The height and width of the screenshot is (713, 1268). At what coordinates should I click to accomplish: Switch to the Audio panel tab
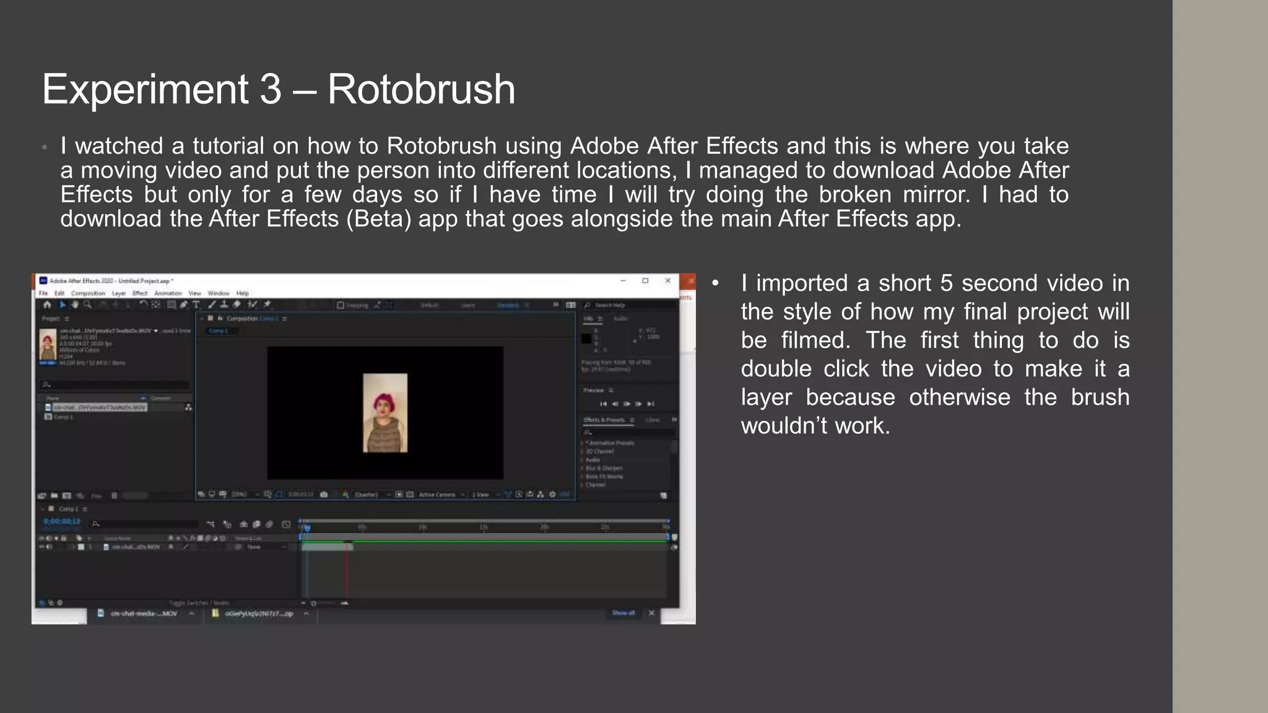click(x=620, y=319)
